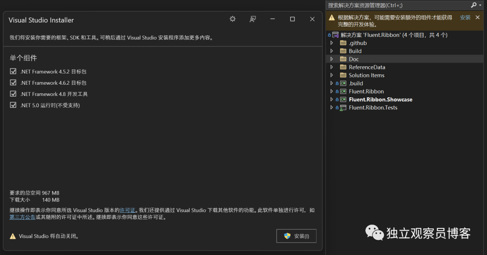Click the 要求的总空间 967 MB text
Screen dimensions: 487x255
(34, 193)
